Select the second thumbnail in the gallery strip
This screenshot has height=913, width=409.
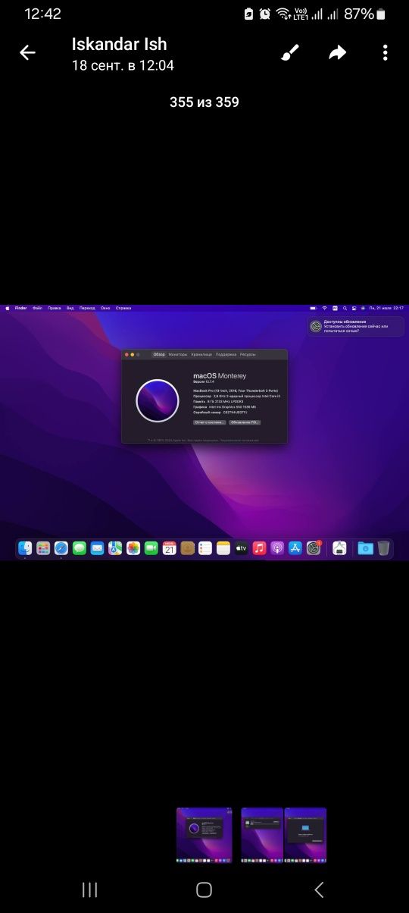pos(262,836)
